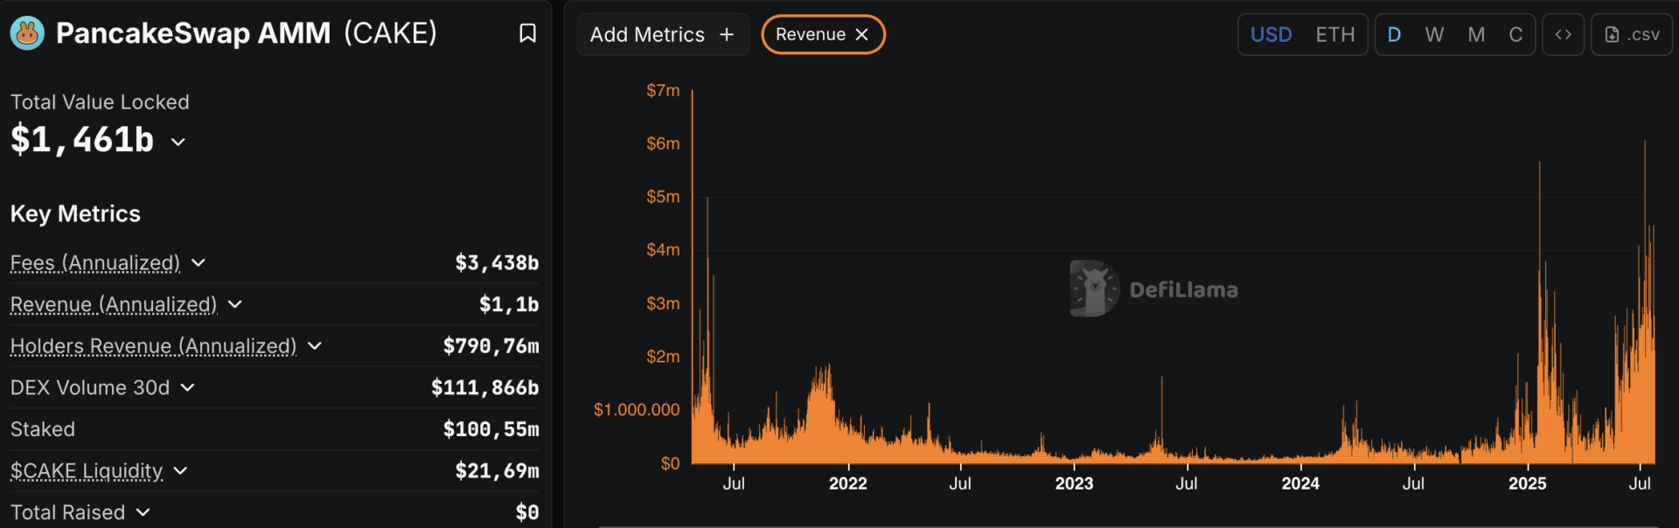Click Revenue (Annualized) label
Viewport: 1679px width, 528px height.
pos(114,304)
